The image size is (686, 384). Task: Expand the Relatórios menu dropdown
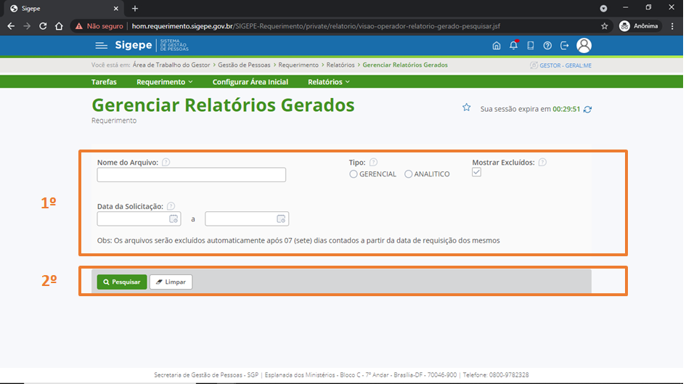point(329,82)
